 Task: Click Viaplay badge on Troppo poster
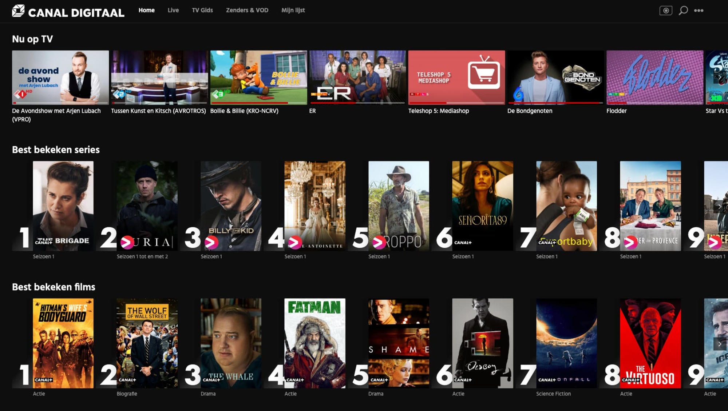[x=379, y=242]
